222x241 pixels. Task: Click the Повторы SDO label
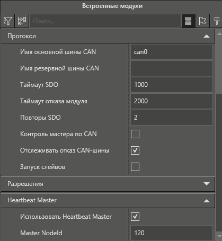(x=40, y=118)
